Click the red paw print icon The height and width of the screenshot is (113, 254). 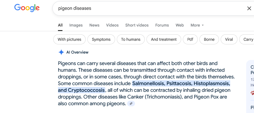point(252,93)
